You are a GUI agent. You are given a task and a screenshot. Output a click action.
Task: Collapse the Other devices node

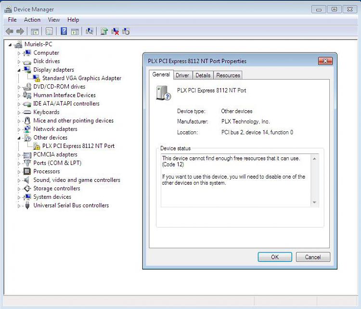point(19,138)
